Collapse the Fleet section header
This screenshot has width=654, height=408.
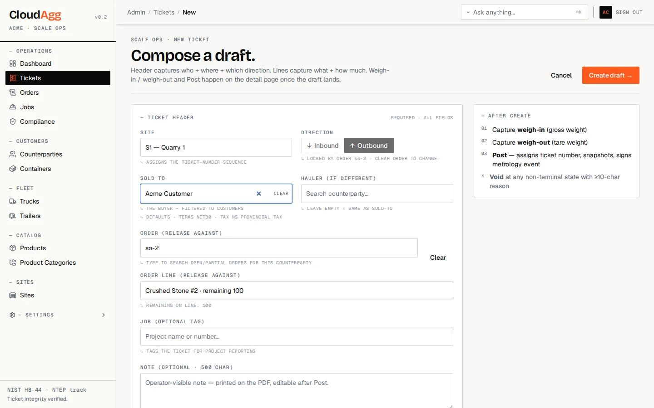click(x=21, y=188)
